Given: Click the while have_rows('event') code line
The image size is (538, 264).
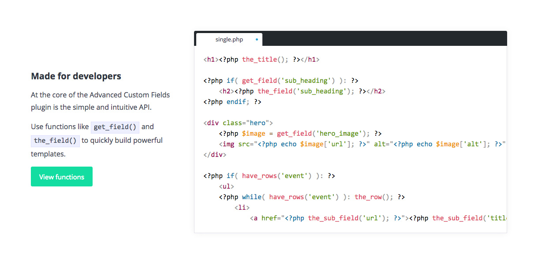Looking at the screenshot, I should coord(312,197).
